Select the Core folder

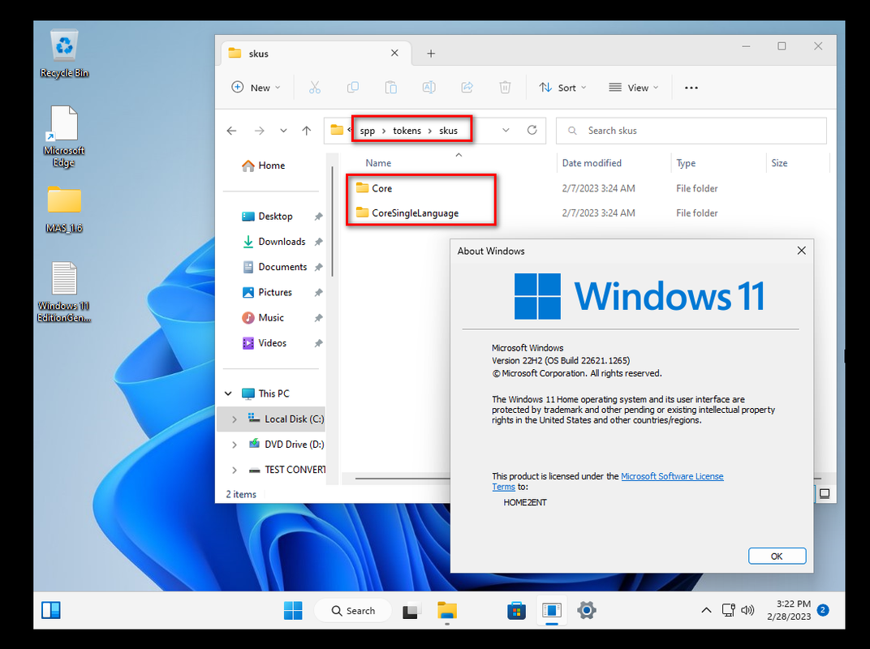(x=381, y=188)
